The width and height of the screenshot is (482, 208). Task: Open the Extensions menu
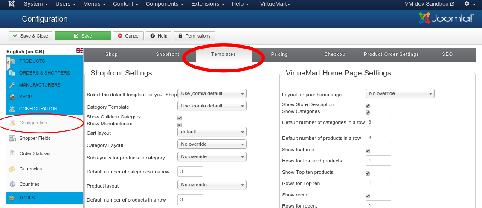tap(208, 4)
